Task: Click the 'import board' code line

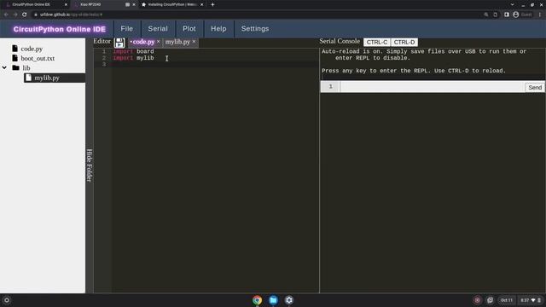Action: click(133, 51)
